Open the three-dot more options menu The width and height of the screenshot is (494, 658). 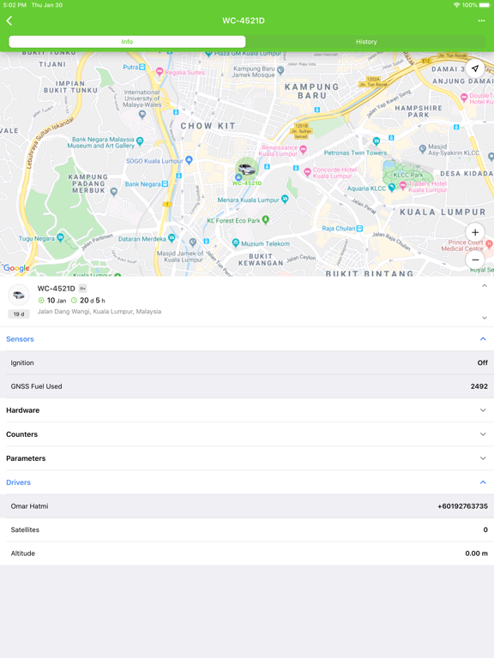[481, 21]
